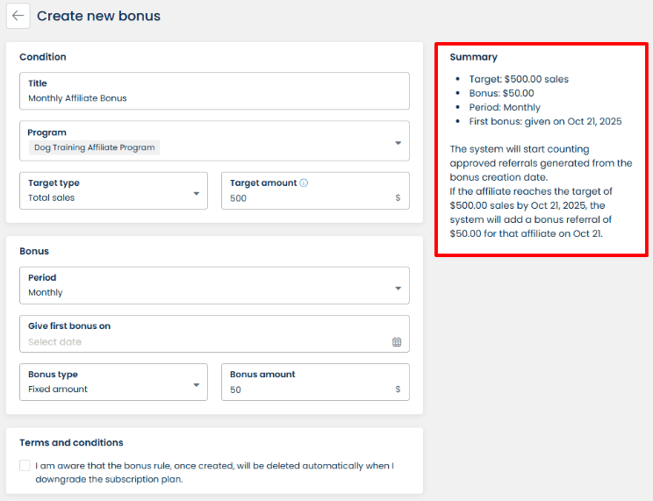
Task: Click the dollar sign in Bonus amount
Action: coord(398,390)
